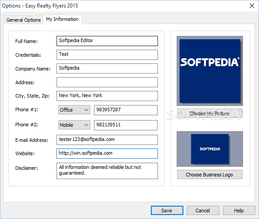Screen dimensions: 259x219
Task: Click the E-mail Address field
Action: point(107,140)
